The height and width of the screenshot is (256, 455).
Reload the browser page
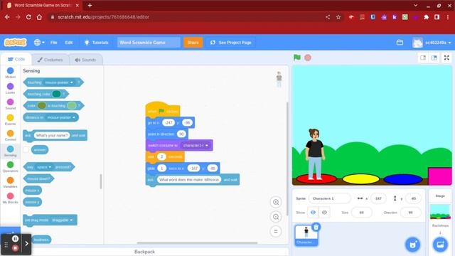(28, 17)
